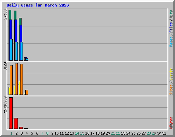Click day 15 on the x-axis
175x137 pixels.
tap(82, 133)
